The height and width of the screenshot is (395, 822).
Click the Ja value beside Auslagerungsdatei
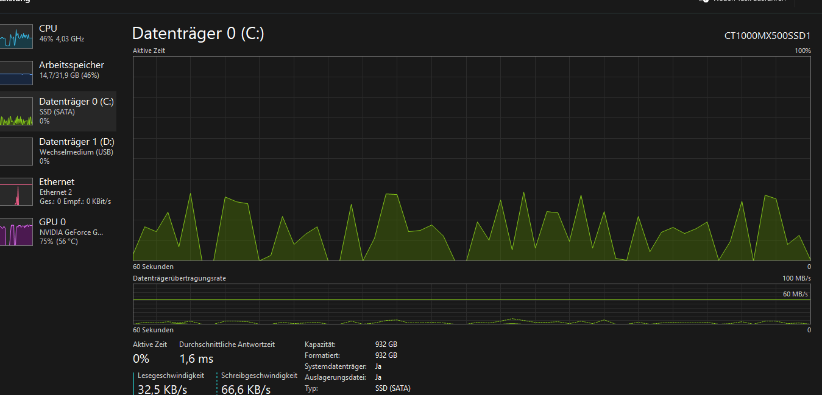pos(378,377)
